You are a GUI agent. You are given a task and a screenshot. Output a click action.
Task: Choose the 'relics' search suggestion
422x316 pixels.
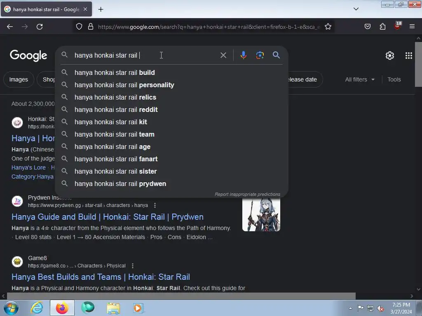click(171, 97)
